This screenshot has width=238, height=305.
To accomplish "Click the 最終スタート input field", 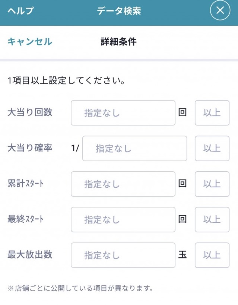I will (x=123, y=220).
